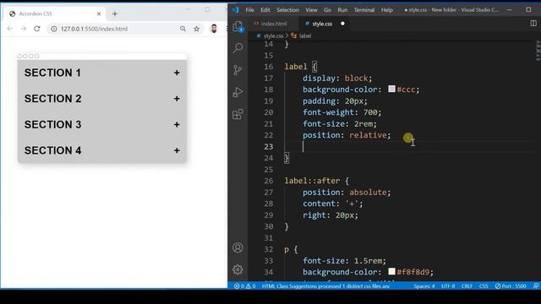Open the Source Control view
This screenshot has width=541, height=304.
click(238, 70)
